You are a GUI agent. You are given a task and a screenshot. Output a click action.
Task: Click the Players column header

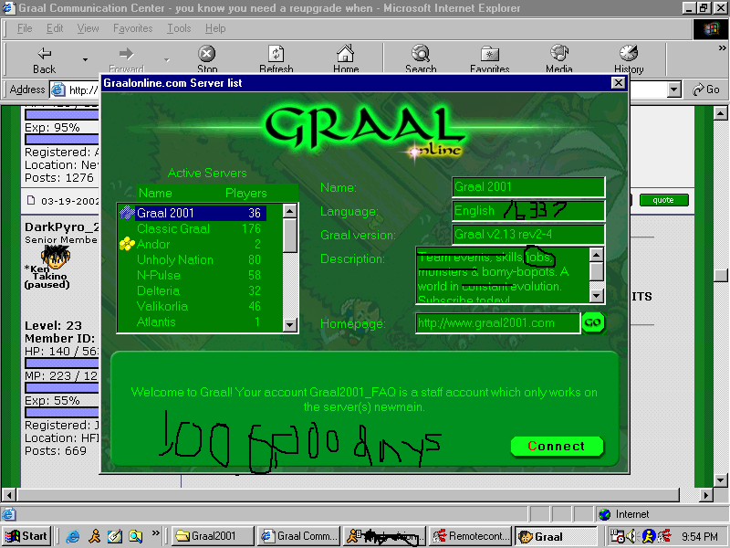pyautogui.click(x=245, y=193)
